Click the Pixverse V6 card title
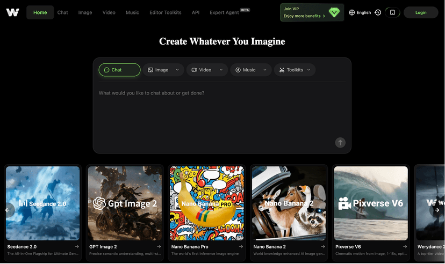 (348, 247)
